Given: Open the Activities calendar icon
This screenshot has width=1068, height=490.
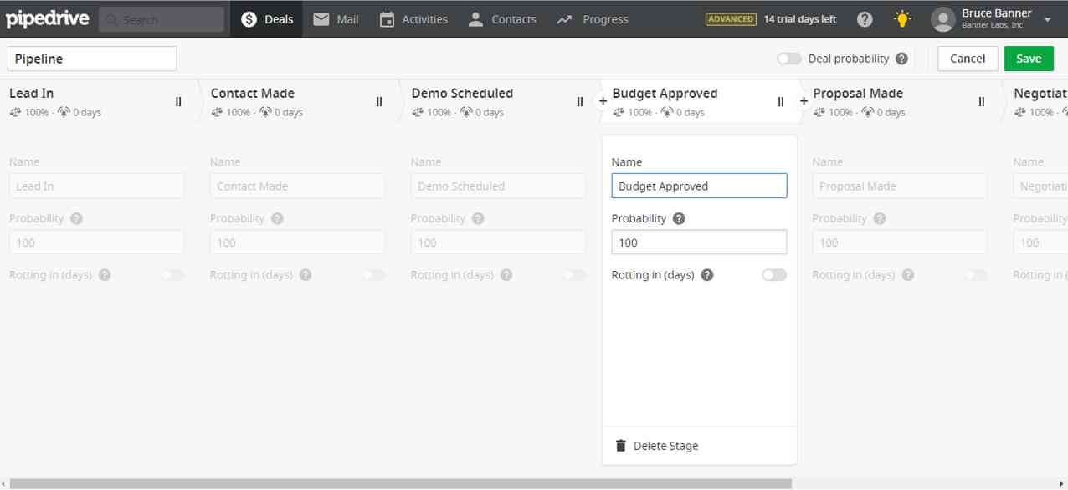Looking at the screenshot, I should (x=413, y=18).
